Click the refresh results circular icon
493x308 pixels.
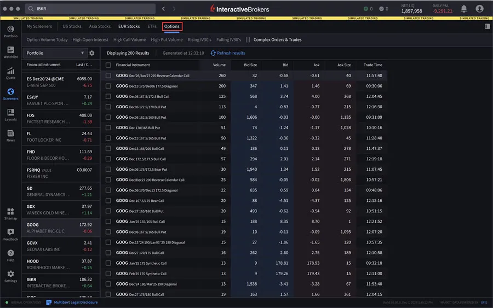[213, 53]
